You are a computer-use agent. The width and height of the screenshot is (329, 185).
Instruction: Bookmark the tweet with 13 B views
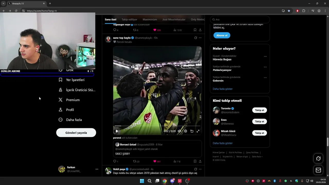tap(195, 30)
